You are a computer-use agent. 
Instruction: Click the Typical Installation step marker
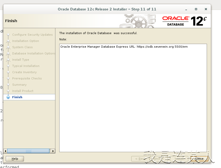[9, 66]
